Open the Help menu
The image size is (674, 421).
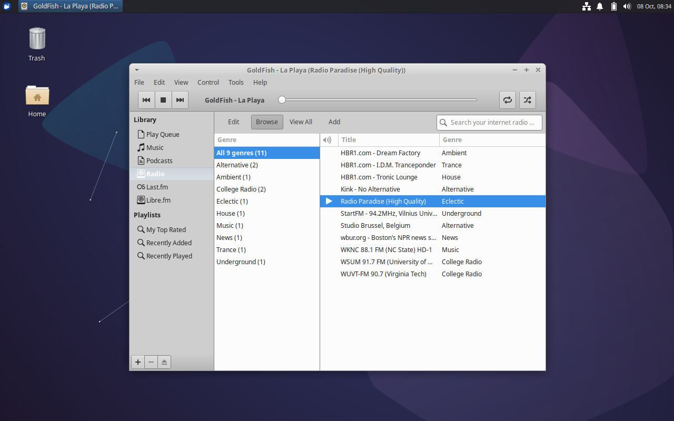coord(260,82)
